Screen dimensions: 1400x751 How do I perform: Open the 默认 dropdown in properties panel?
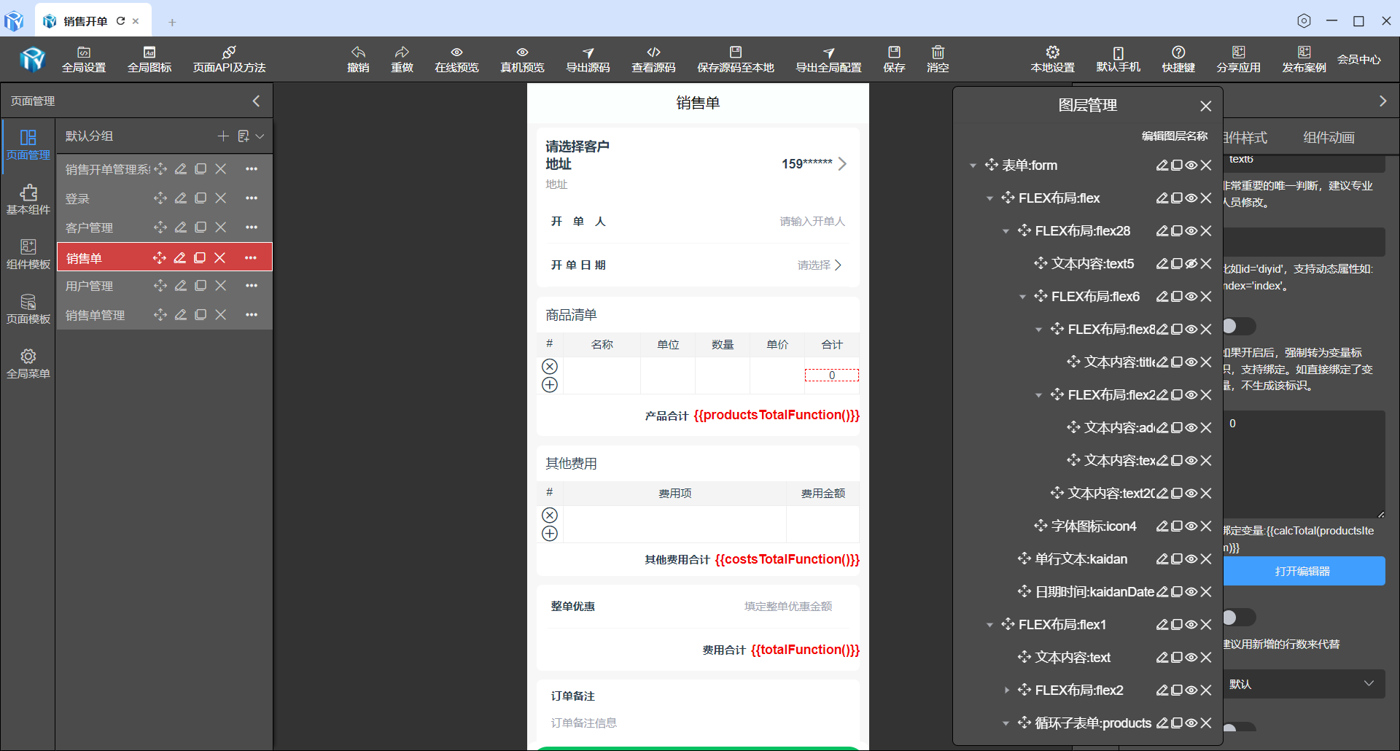pyautogui.click(x=1303, y=684)
